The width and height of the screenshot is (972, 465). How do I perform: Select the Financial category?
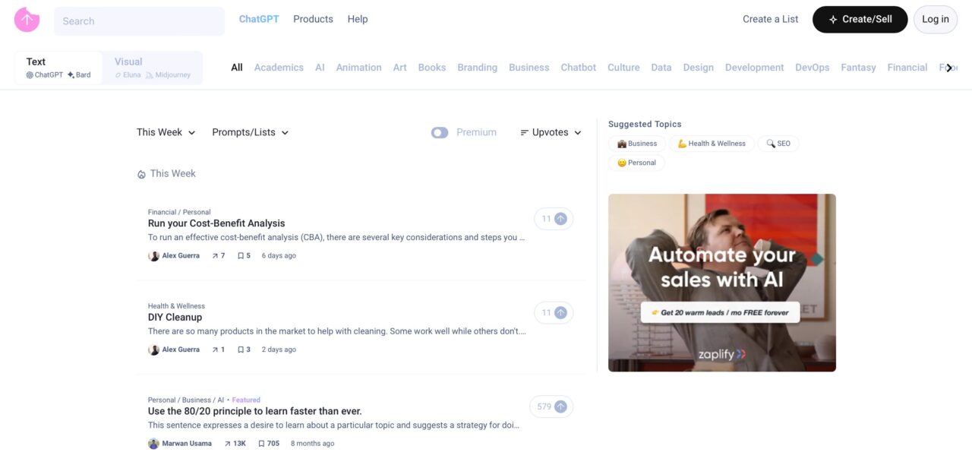(907, 68)
